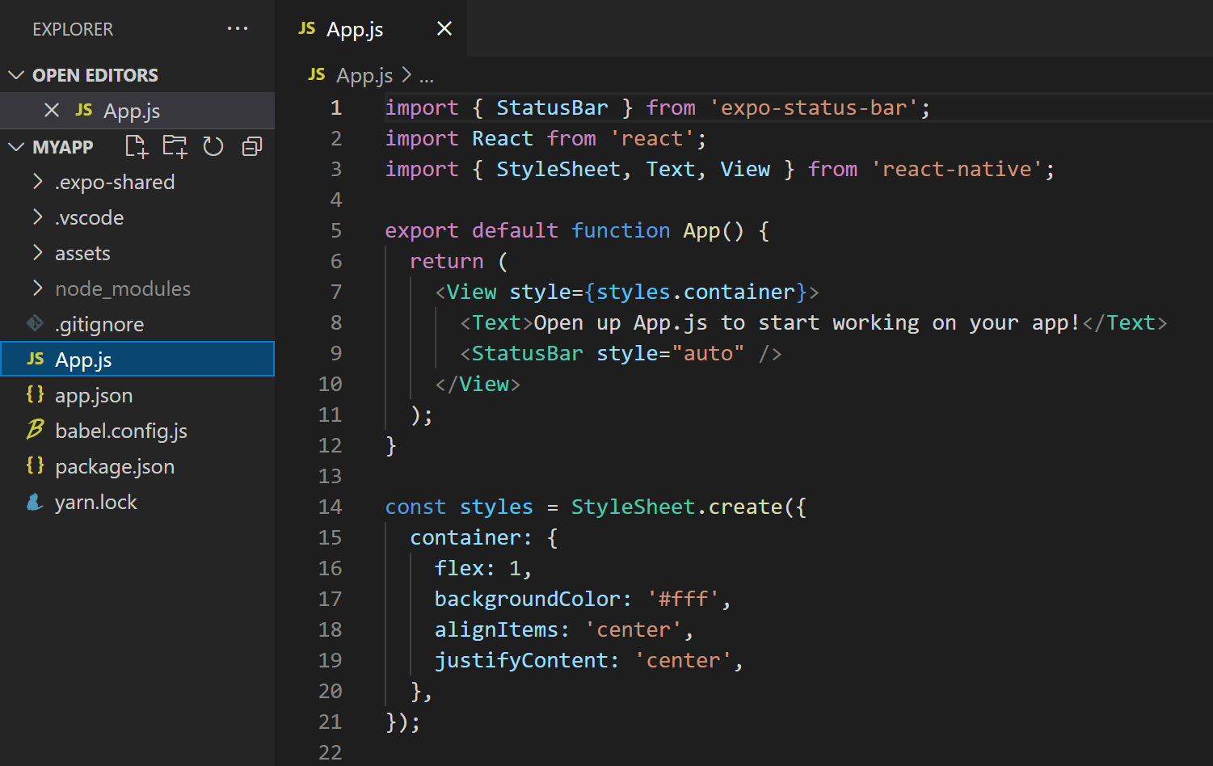The image size is (1213, 766).
Task: Click the '#fff' backgroundColor value
Action: pos(683,598)
